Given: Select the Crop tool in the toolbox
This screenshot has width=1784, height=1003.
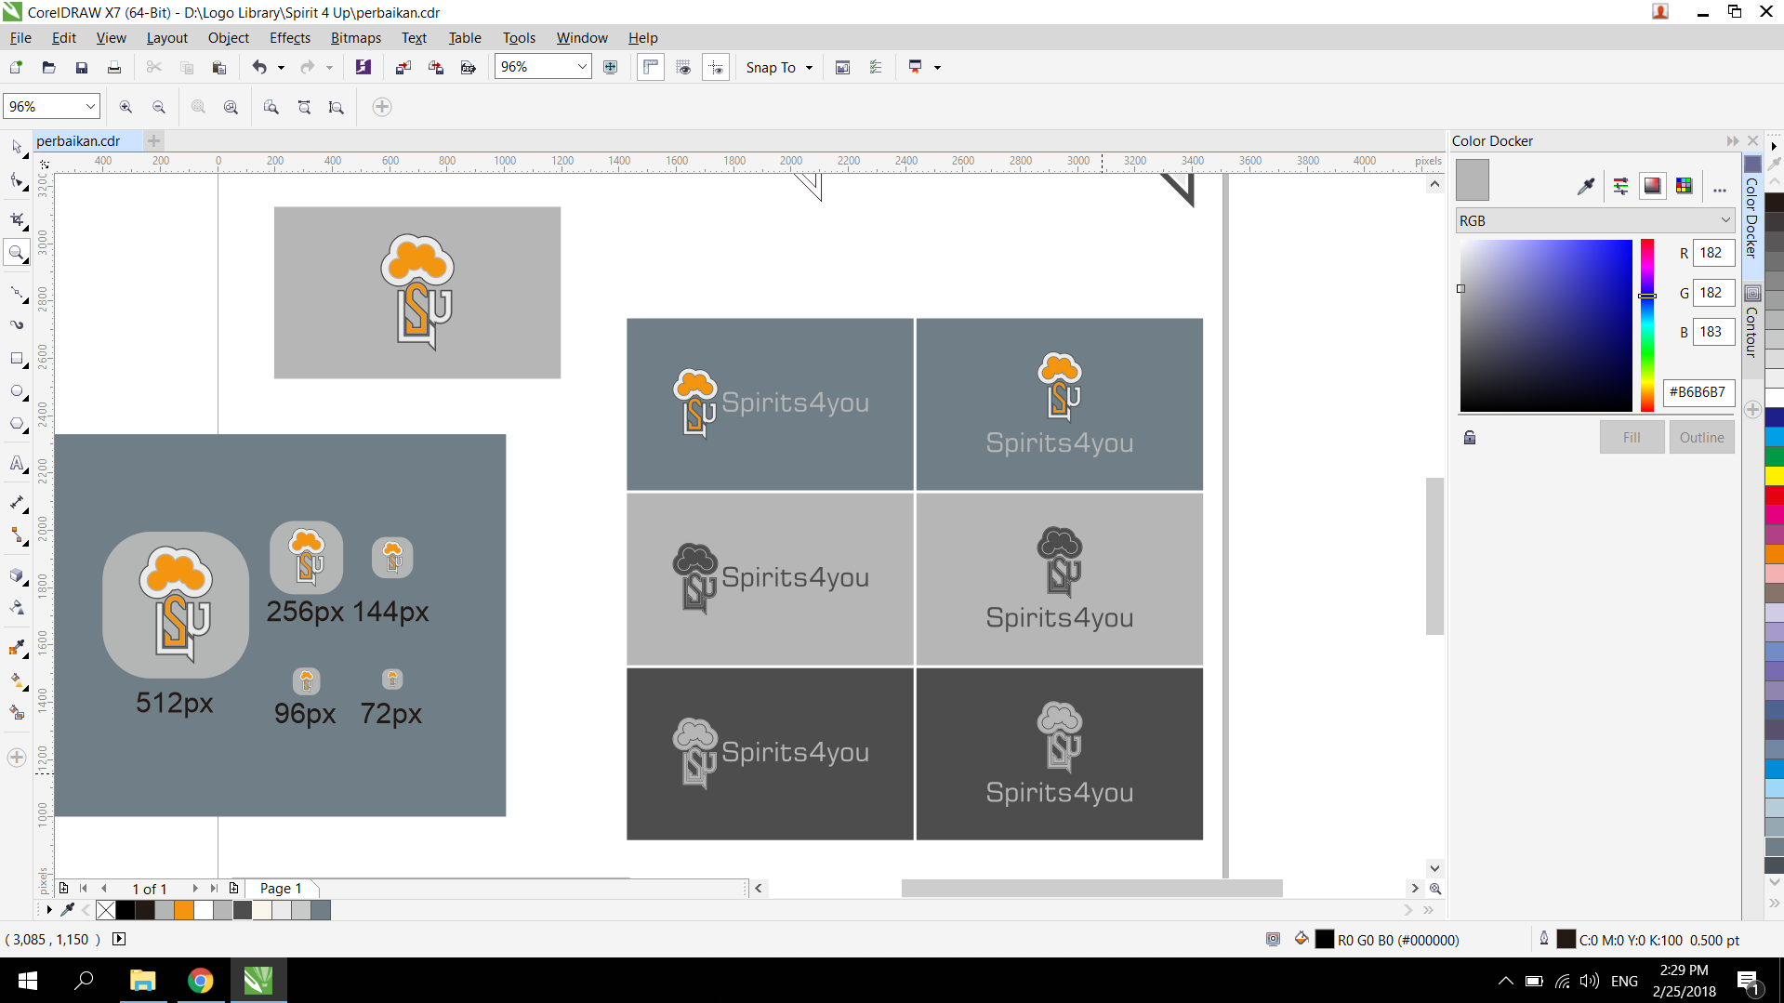Looking at the screenshot, I should (17, 219).
